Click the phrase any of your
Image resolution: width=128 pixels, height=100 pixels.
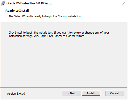102,33
